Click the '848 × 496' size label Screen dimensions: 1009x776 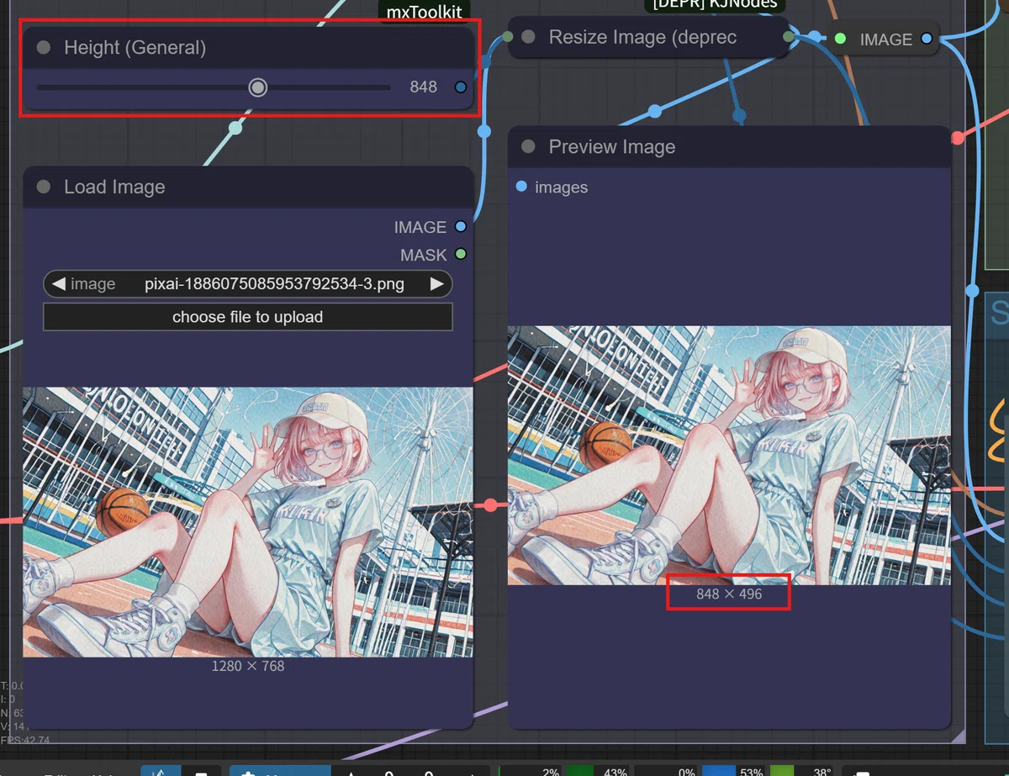[x=729, y=594]
